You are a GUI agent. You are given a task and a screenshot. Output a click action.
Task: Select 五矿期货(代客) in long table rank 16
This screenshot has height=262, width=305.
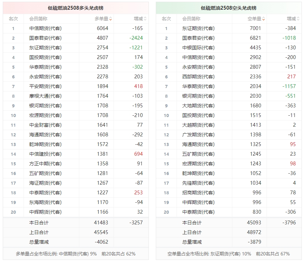pyautogui.click(x=45, y=173)
